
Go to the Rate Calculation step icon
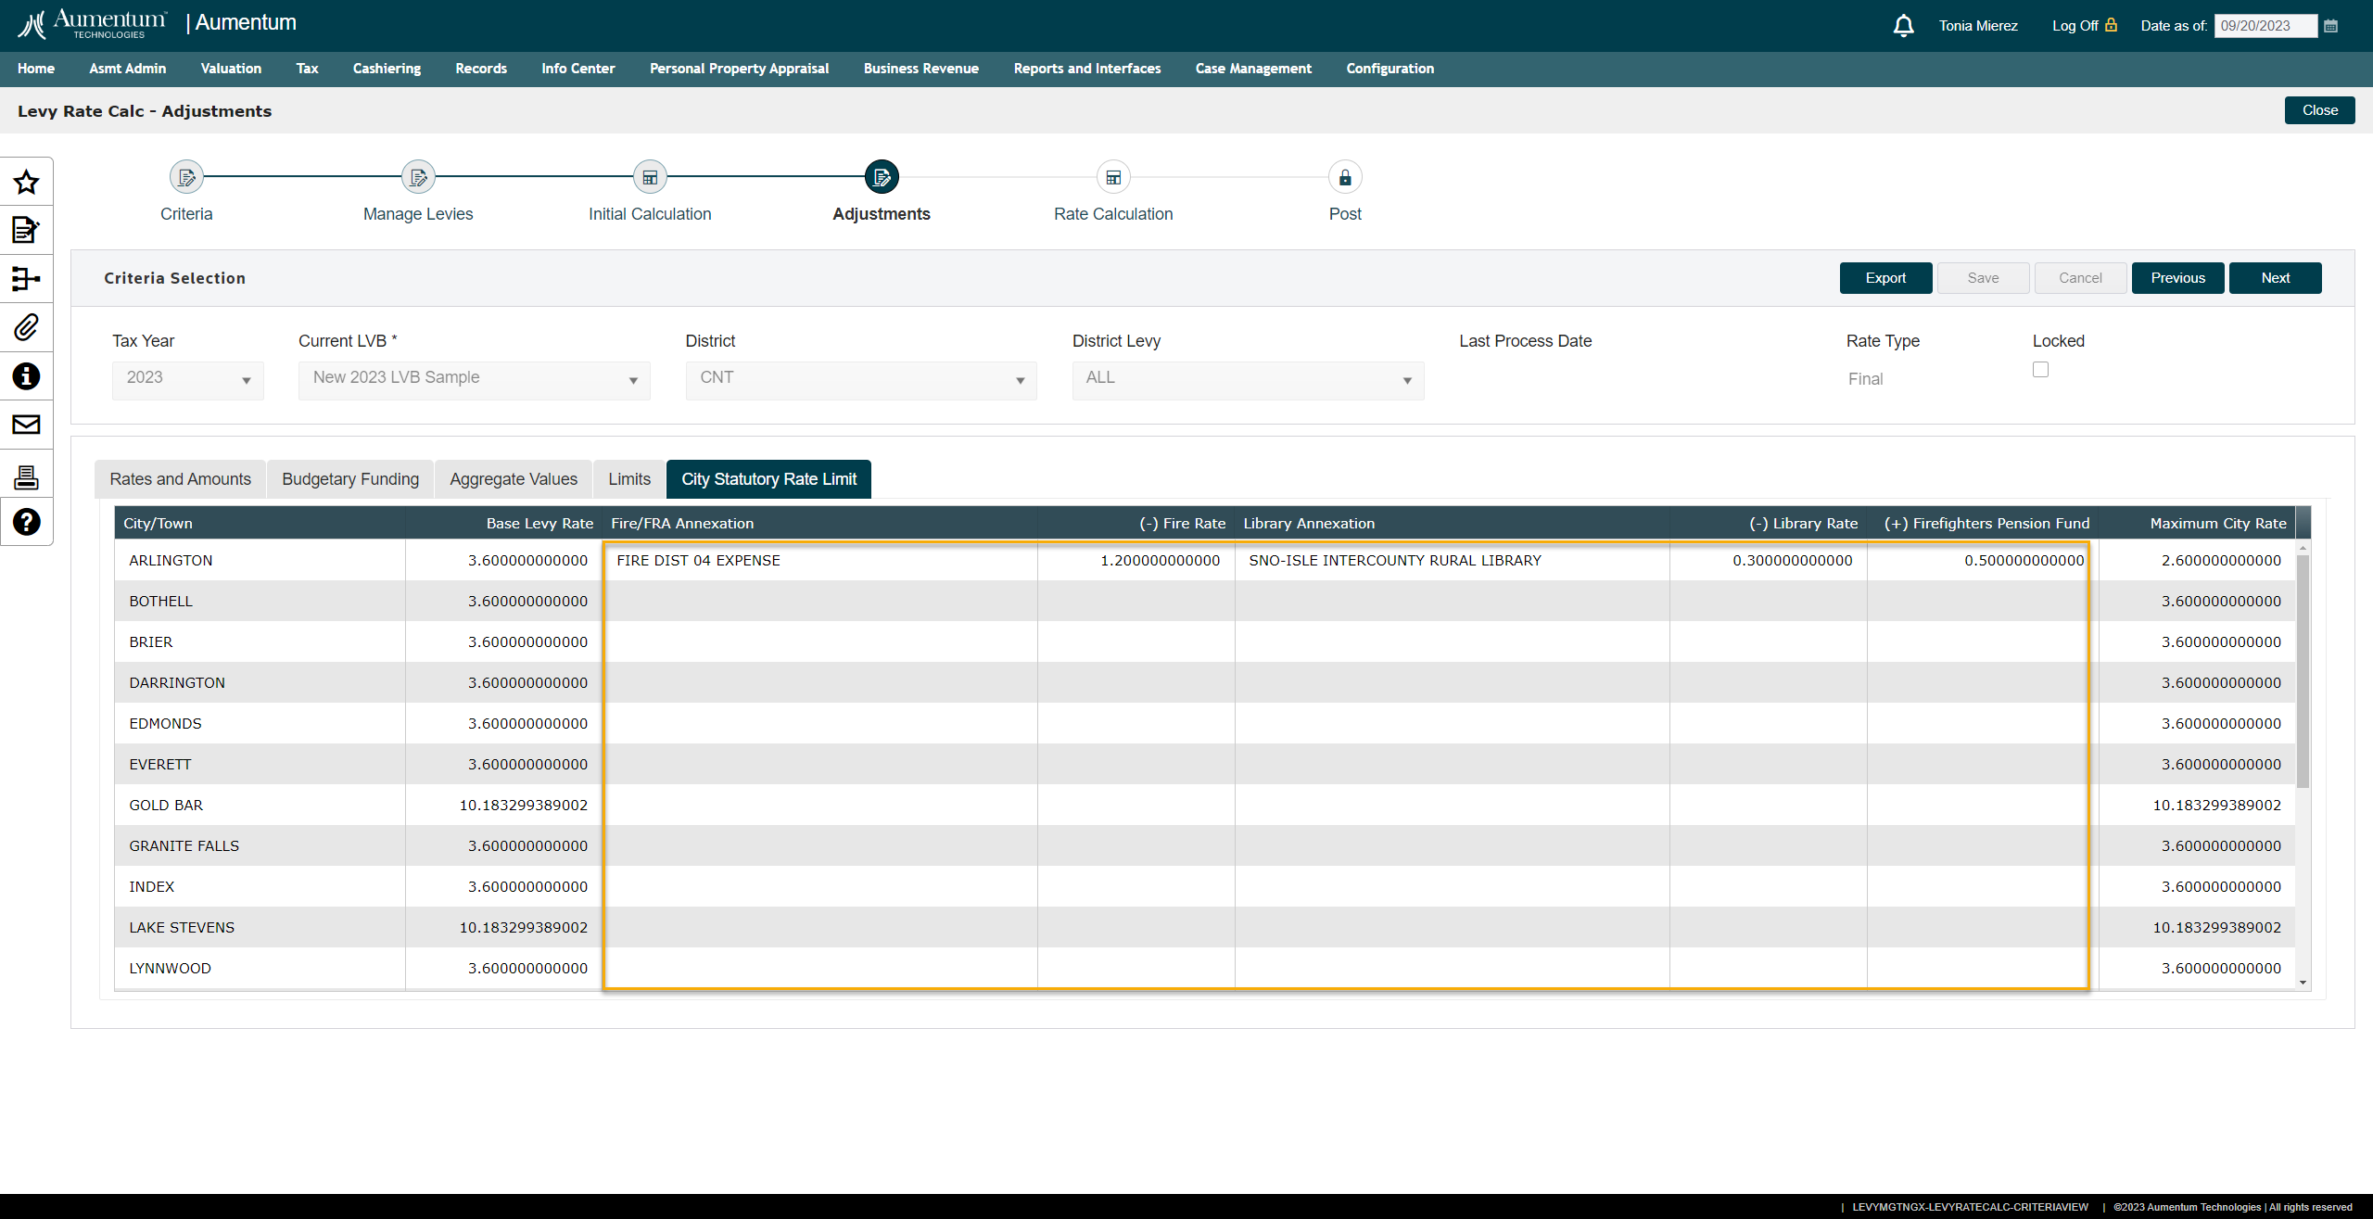pos(1113,177)
